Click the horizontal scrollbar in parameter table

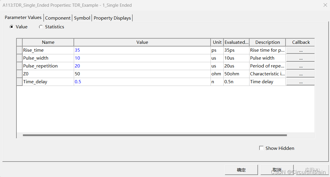(155, 135)
